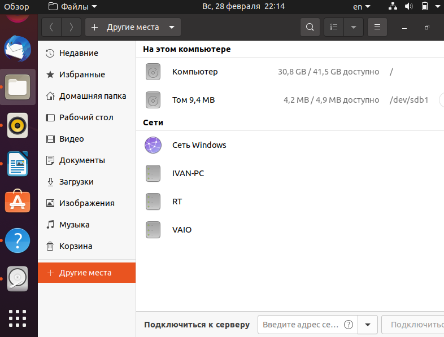
Task: Open hamburger main menu button
Action: pos(377,27)
